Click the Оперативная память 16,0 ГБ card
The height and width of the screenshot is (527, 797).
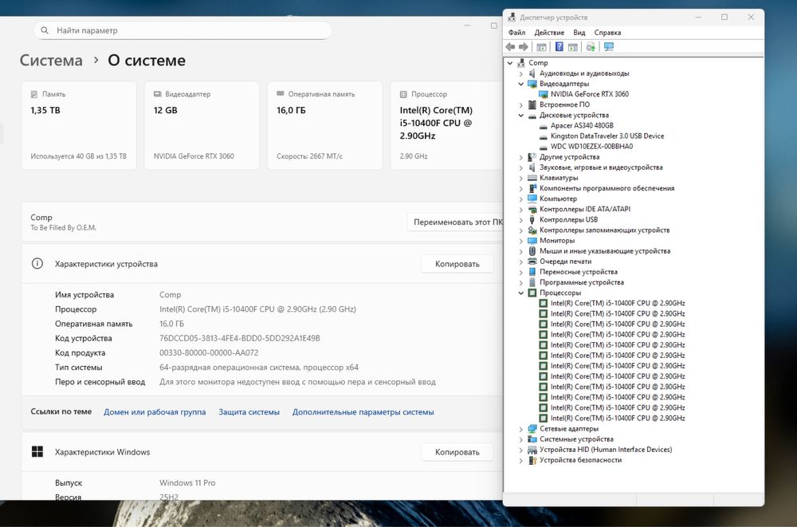[x=325, y=125]
